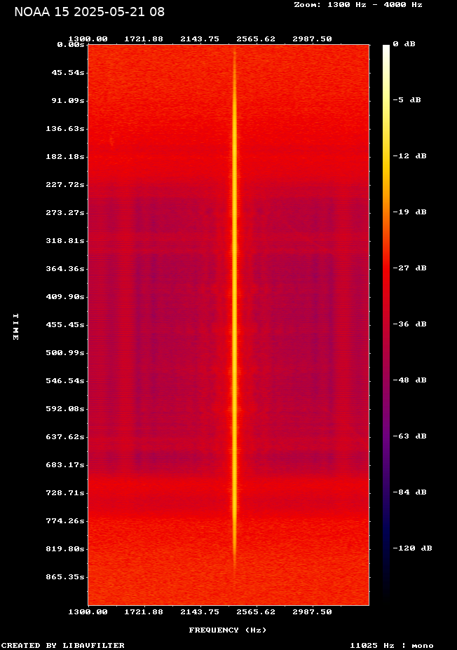Pick the 865.35s time label
Screen dimensions: 457x650
[x=65, y=576]
